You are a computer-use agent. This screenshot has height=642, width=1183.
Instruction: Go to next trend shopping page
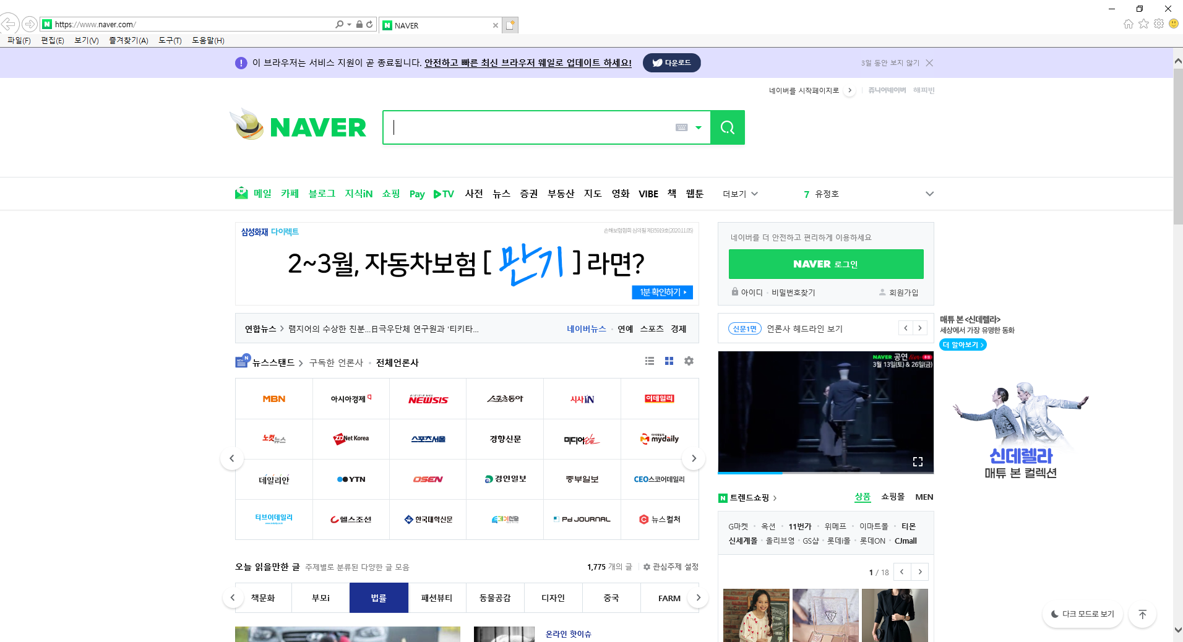point(920,572)
